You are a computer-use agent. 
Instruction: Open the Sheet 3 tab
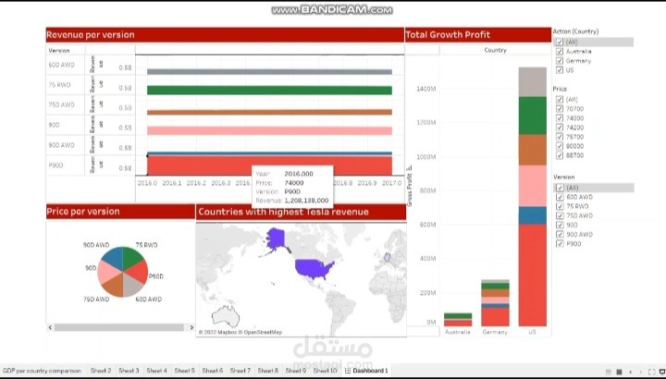tap(129, 371)
